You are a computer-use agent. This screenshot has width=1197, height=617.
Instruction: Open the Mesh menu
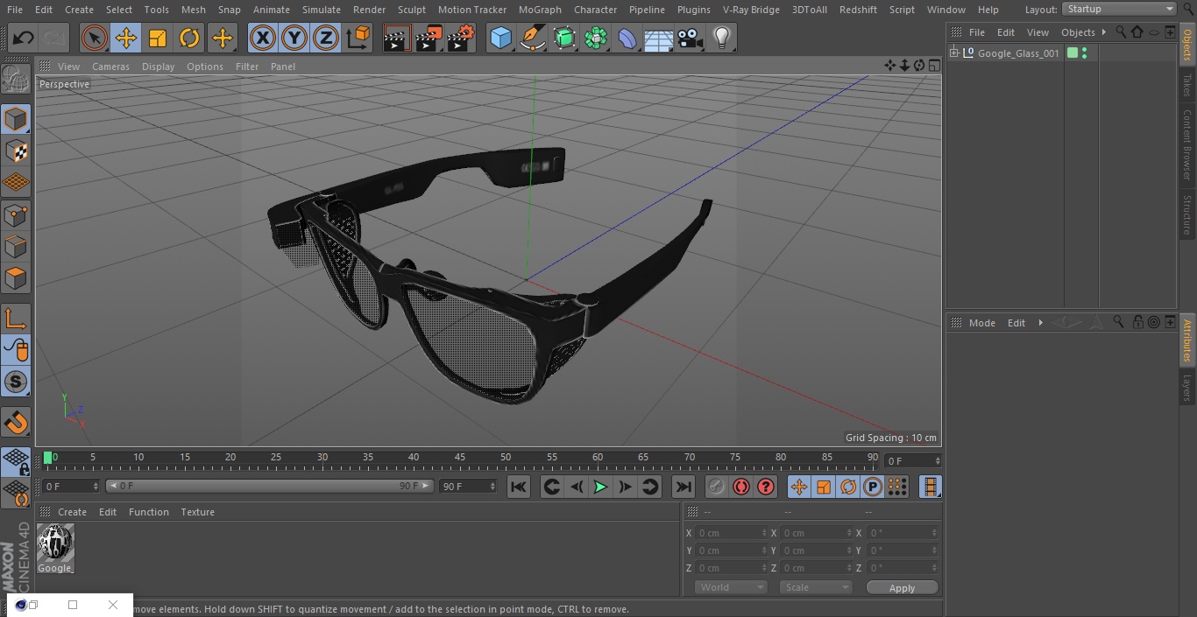click(194, 10)
